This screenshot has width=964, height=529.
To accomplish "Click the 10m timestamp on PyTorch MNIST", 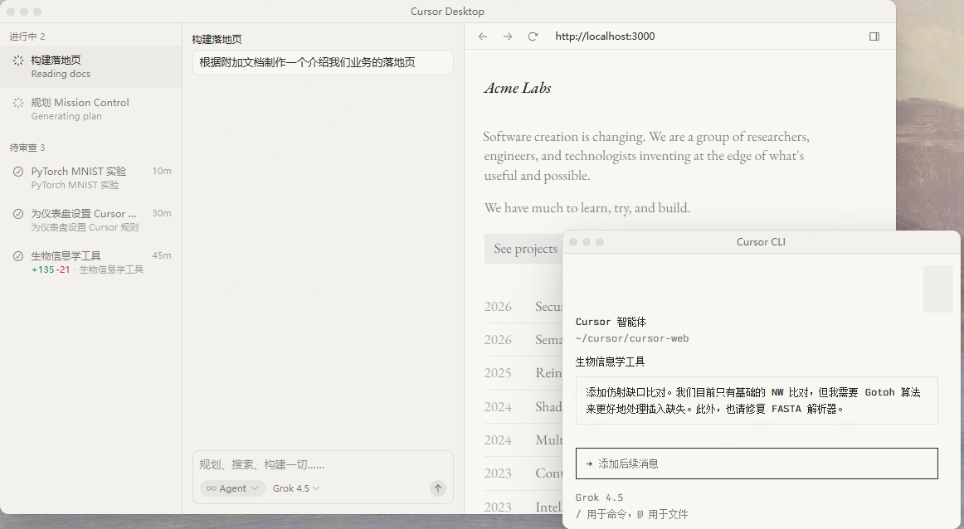I will [x=162, y=171].
